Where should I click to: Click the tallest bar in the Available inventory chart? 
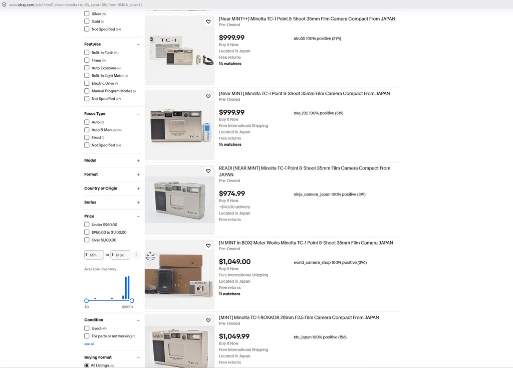point(128,288)
